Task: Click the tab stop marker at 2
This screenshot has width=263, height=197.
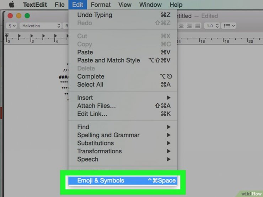Action: (x=31, y=36)
